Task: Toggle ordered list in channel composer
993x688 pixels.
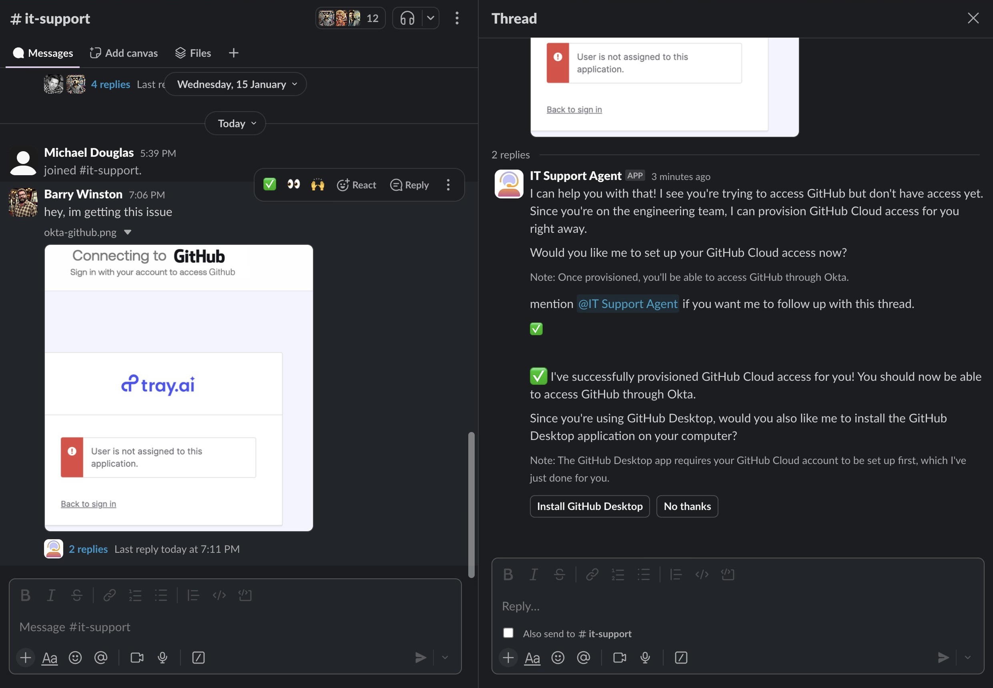Action: coord(135,595)
